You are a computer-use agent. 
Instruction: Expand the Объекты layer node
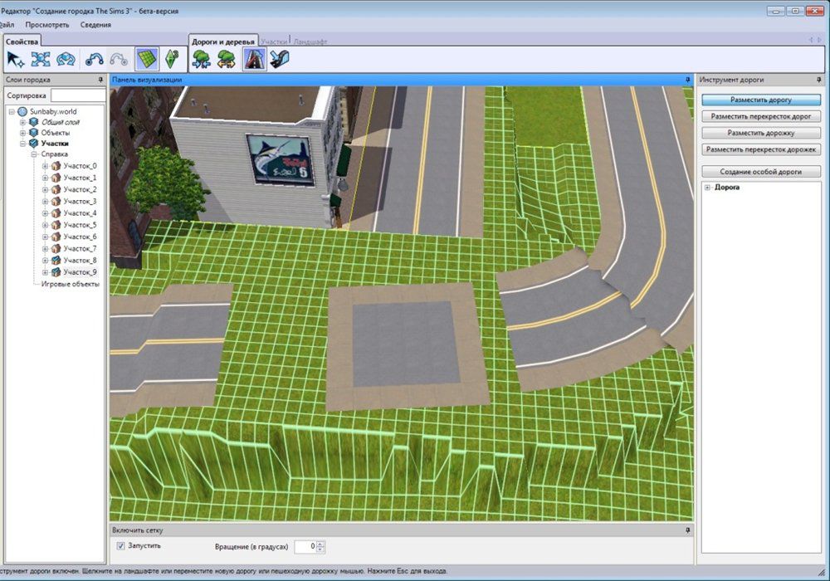coord(23,133)
